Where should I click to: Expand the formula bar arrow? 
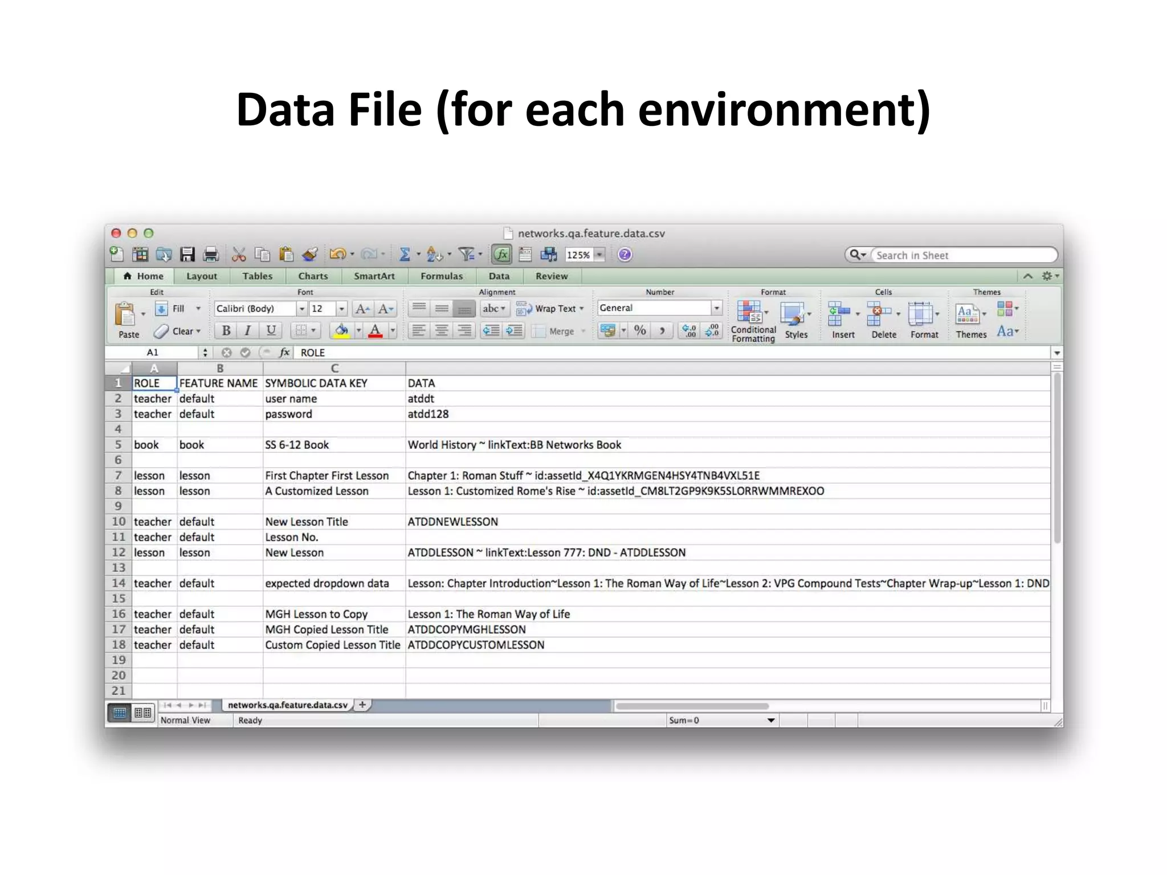click(1056, 353)
